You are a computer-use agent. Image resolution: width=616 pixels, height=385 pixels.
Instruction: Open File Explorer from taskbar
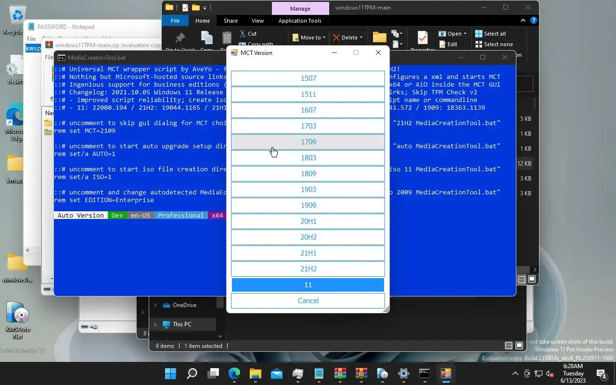point(255,373)
